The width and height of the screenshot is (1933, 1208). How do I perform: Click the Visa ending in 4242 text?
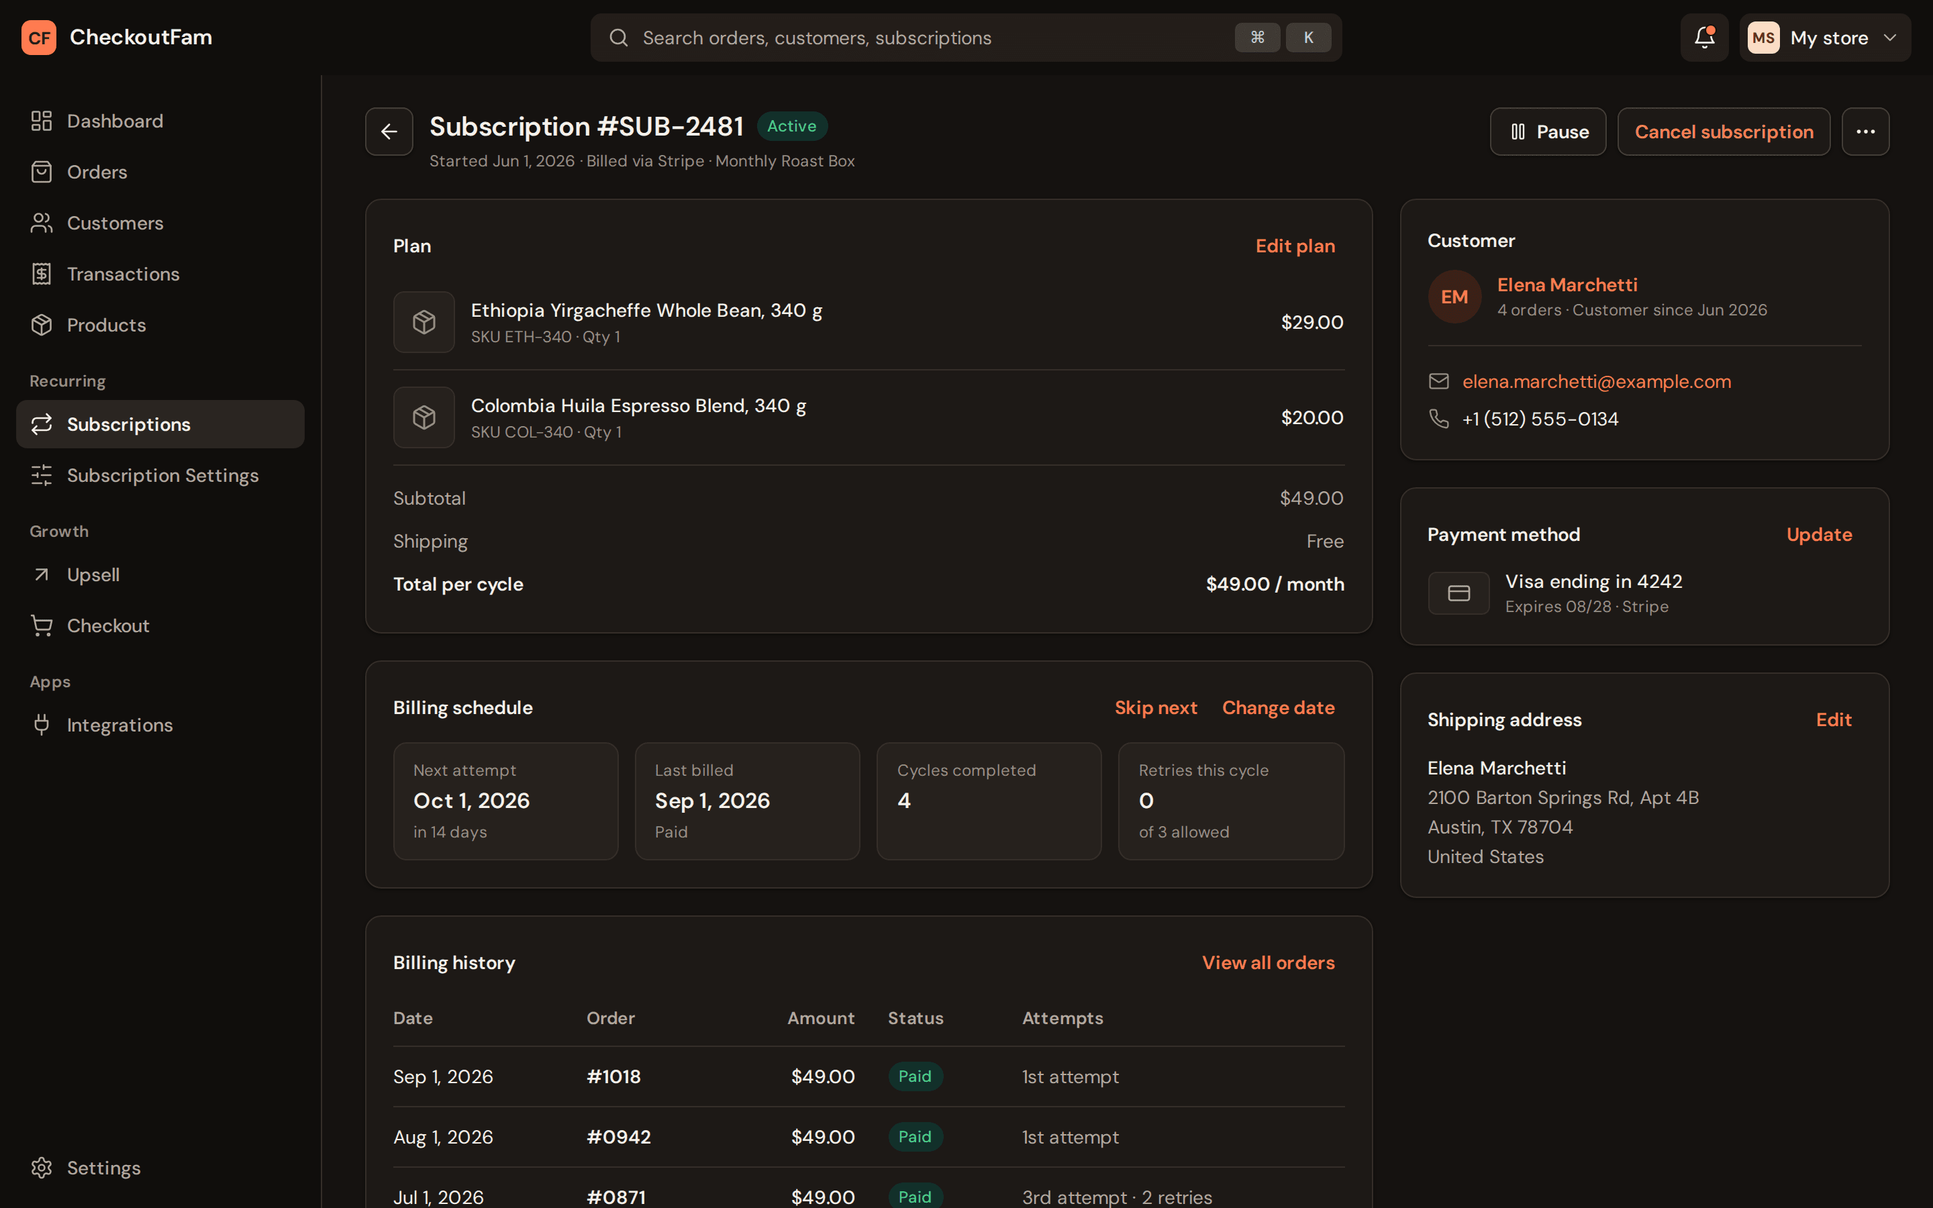pyautogui.click(x=1593, y=582)
